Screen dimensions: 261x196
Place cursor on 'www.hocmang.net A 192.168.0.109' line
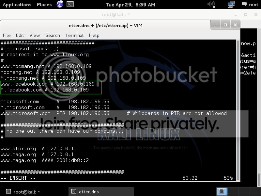pyautogui.click(x=46, y=66)
